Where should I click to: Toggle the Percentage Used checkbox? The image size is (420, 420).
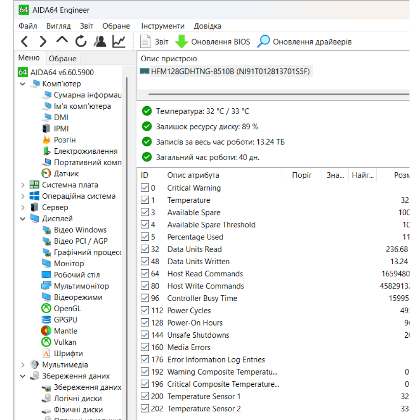[145, 237]
